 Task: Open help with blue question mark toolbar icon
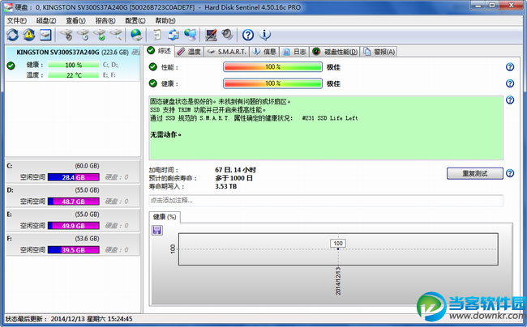248,35
